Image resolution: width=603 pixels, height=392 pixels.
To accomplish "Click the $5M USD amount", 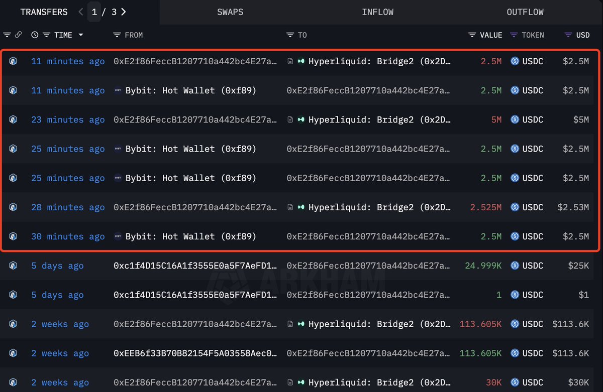I will tap(580, 120).
